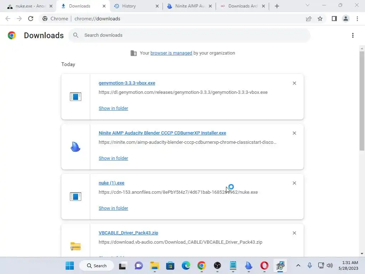Open Ninite AIMP Audacity Blender installer link

[162, 133]
